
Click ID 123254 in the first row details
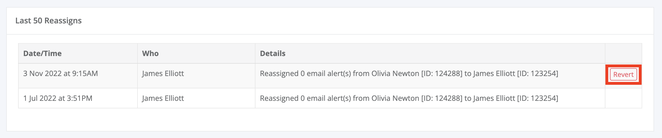pos(538,74)
